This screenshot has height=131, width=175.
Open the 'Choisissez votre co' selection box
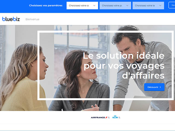[x=82, y=5]
